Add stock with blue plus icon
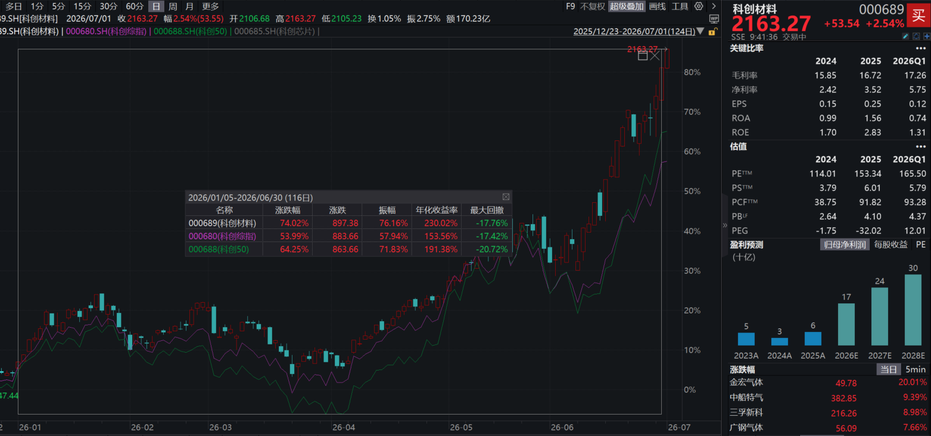The image size is (931, 436). pyautogui.click(x=927, y=36)
